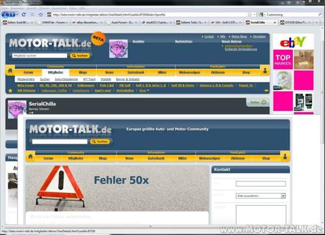Open the Geburtstagskalender sub-navigation link
The width and height of the screenshot is (325, 235).
[x=66, y=80]
